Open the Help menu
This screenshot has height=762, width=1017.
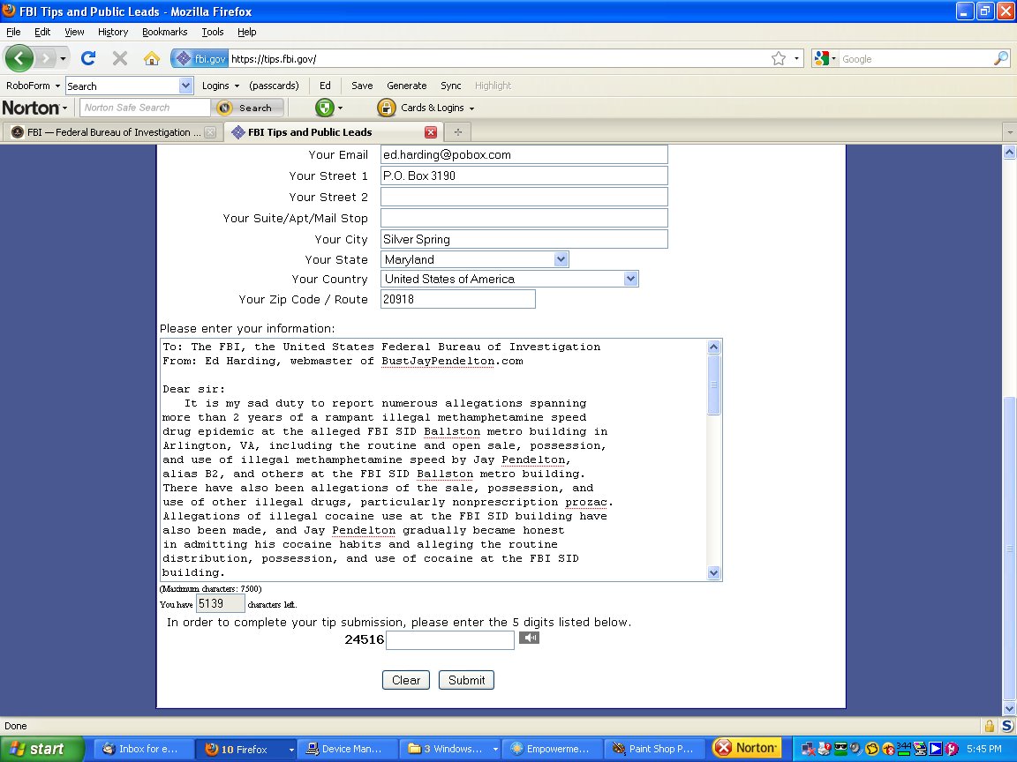tap(246, 32)
